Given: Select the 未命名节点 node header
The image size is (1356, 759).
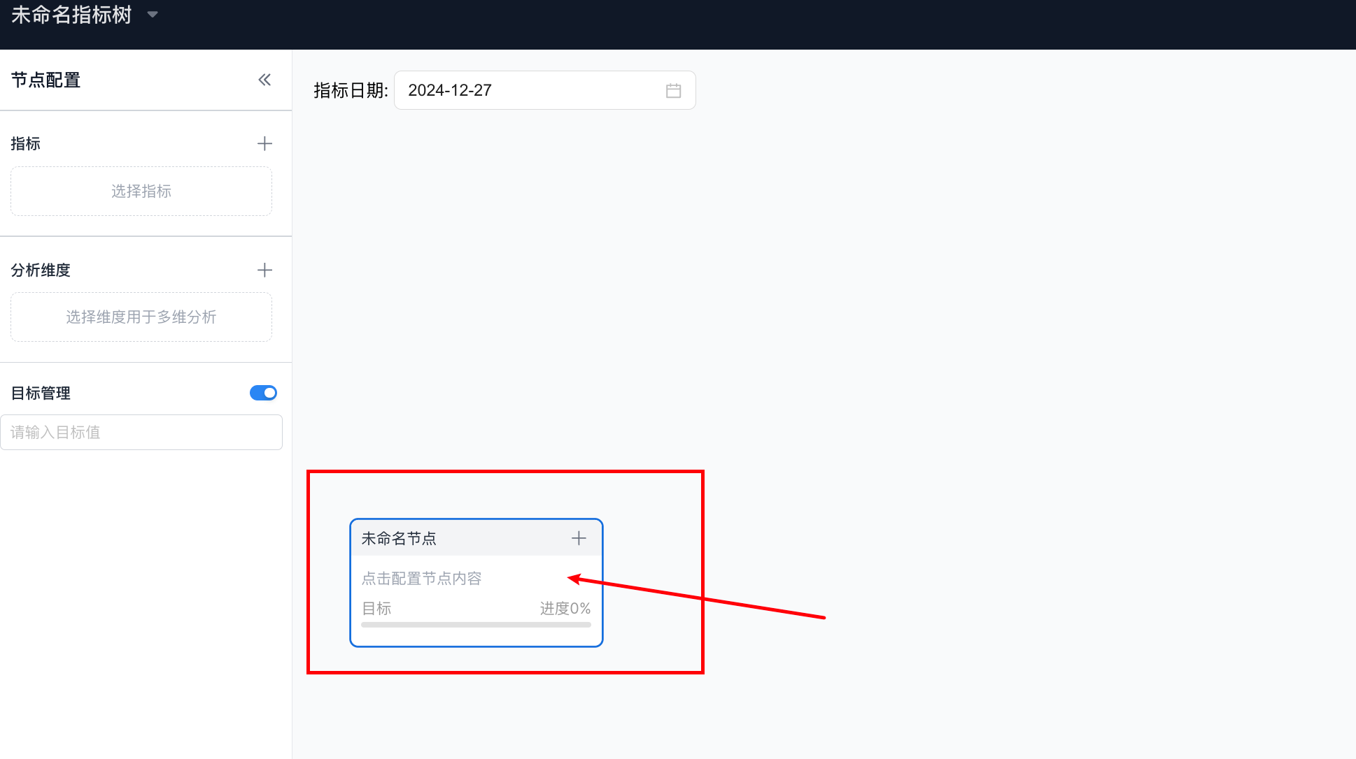Looking at the screenshot, I should click(x=399, y=539).
